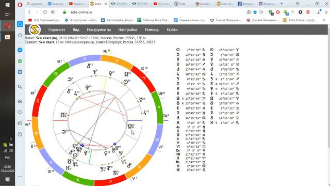Open the sidebar three-dots setup menu
This screenshot has height=186, width=330.
20,177
